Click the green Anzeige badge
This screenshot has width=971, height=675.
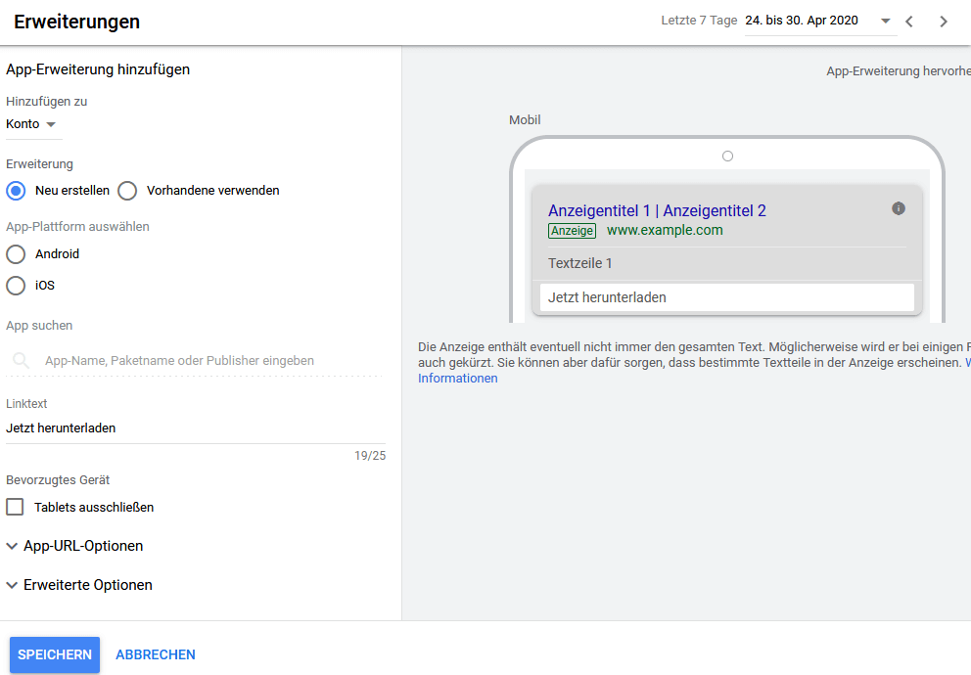(x=572, y=231)
